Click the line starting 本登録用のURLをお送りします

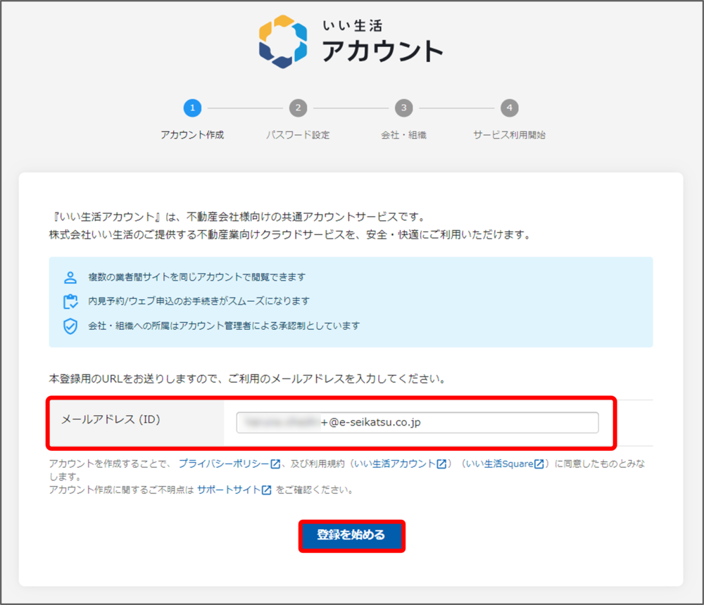[247, 378]
